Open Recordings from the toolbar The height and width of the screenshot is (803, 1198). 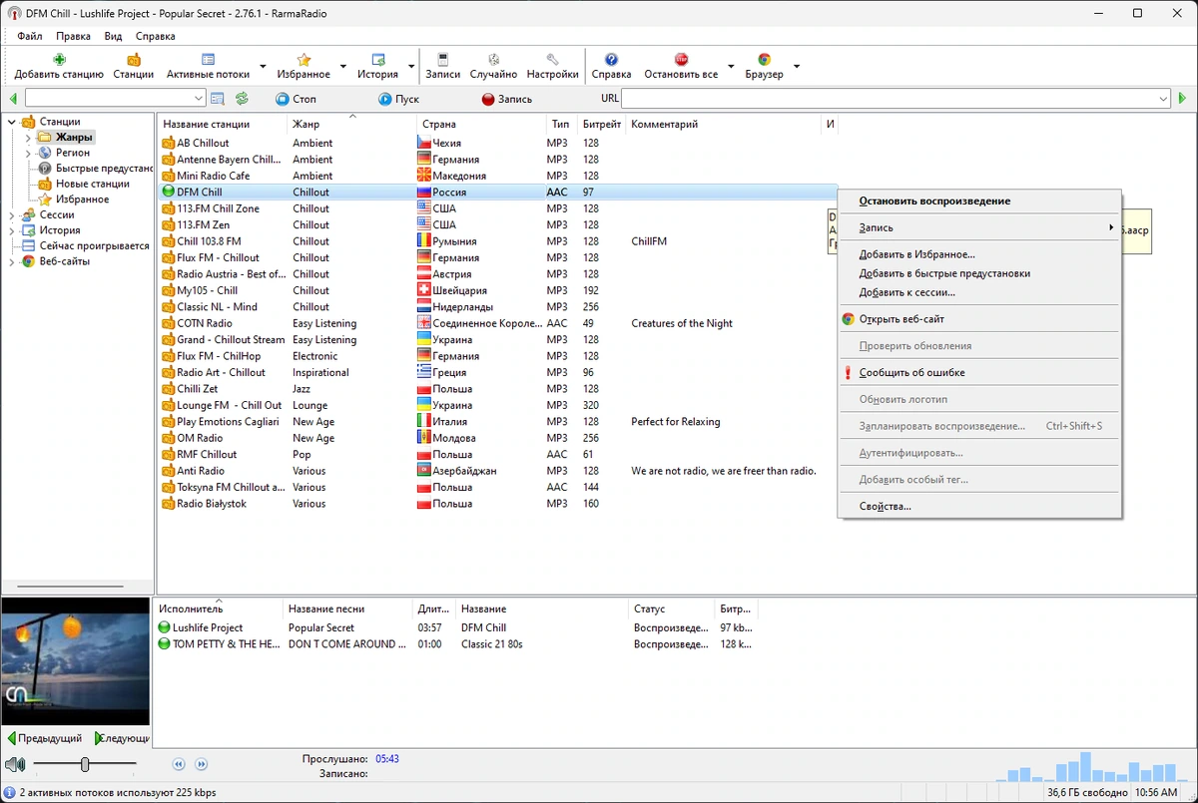[x=443, y=60]
